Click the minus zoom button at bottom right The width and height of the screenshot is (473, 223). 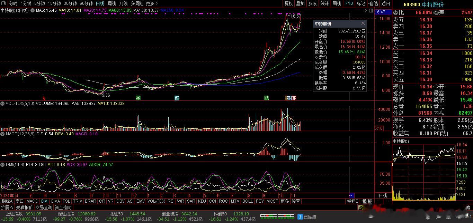click(x=387, y=201)
